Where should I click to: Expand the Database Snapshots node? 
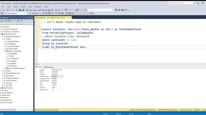(1, 32)
